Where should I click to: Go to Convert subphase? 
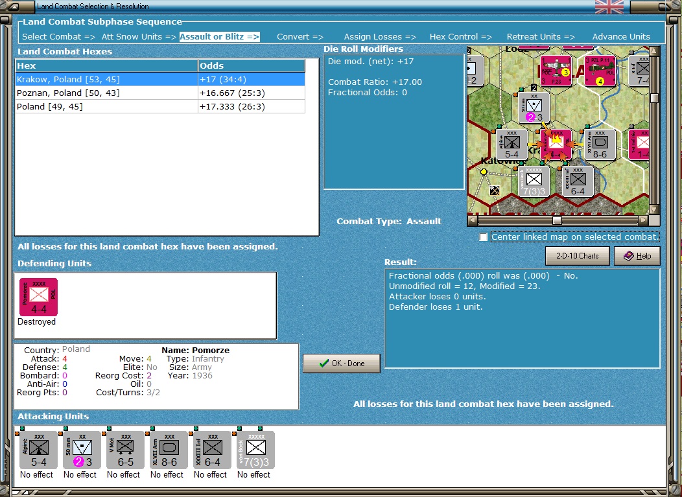pyautogui.click(x=300, y=36)
